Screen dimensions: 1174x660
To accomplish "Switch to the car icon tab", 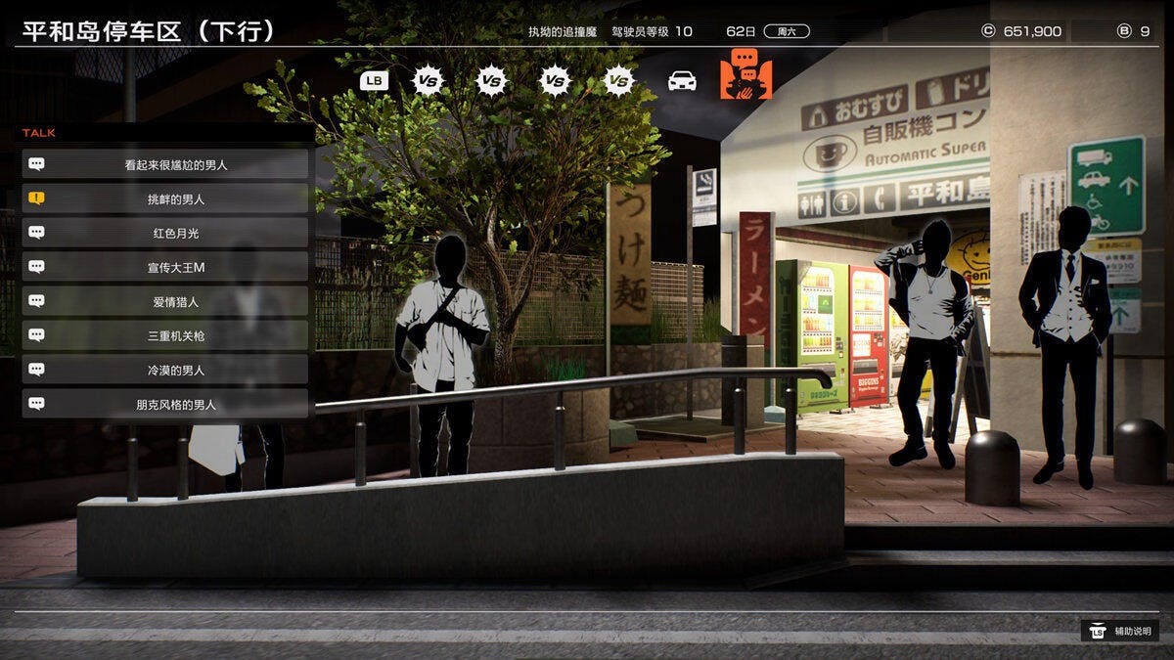I will (x=682, y=81).
